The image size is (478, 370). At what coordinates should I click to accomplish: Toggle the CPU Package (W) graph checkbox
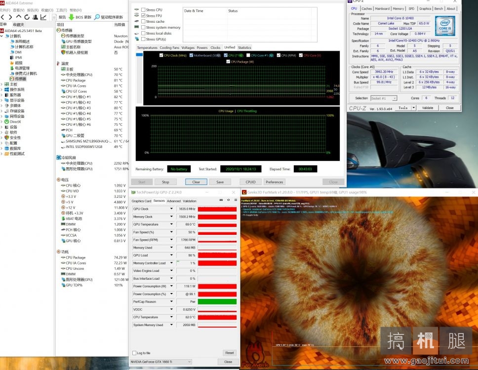(x=228, y=62)
